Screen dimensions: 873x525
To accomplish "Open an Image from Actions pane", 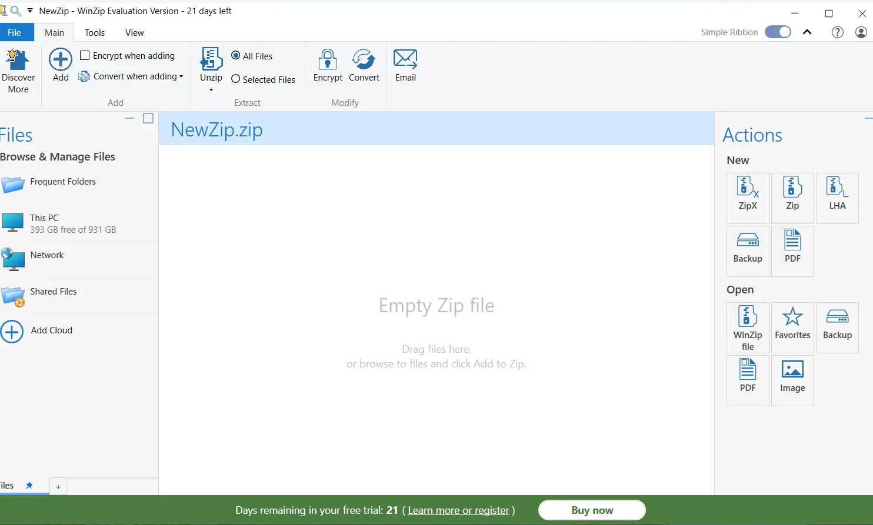I will 792,380.
